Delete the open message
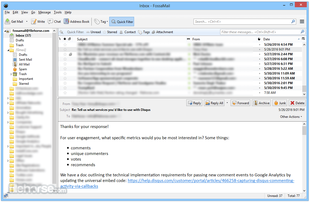Viewport: 310px width, 202px height. [x=297, y=103]
